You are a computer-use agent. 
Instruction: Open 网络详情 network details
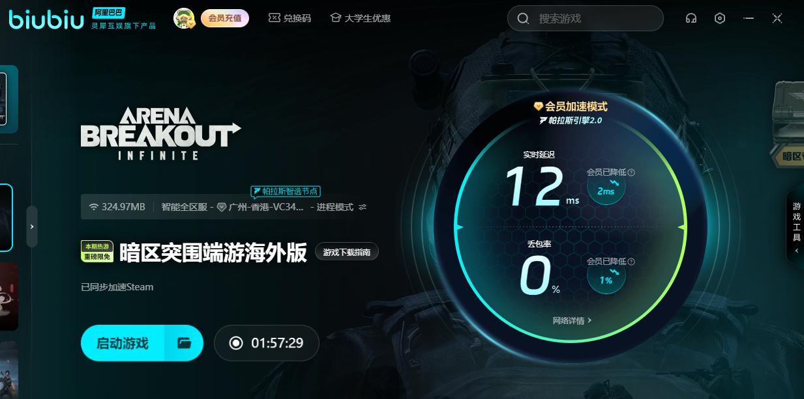coord(572,320)
